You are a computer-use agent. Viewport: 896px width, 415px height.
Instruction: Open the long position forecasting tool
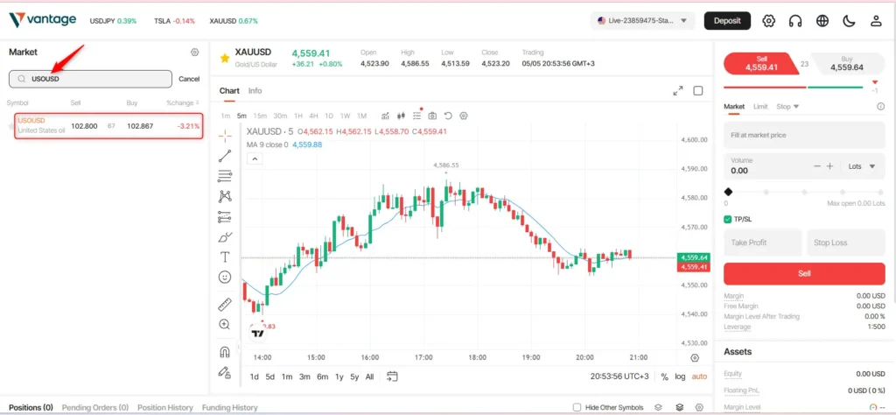click(x=225, y=216)
